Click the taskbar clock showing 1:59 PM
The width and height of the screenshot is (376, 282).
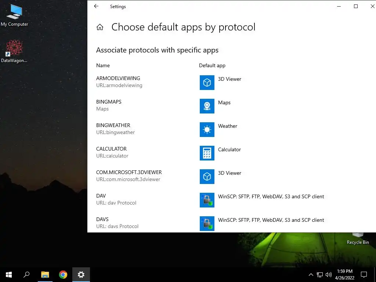click(x=344, y=275)
